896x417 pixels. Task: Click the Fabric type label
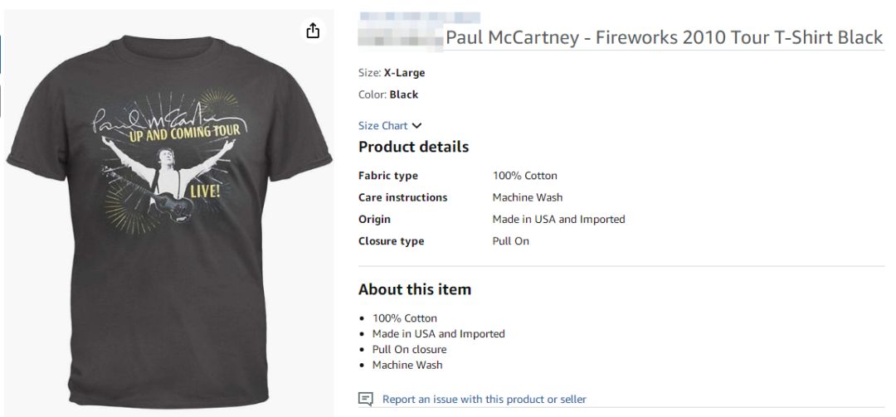click(x=387, y=176)
